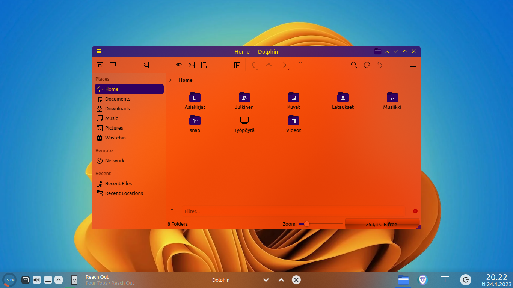This screenshot has width=513, height=288.
Task: Click the 253,3 GiB free space bar
Action: (x=382, y=224)
